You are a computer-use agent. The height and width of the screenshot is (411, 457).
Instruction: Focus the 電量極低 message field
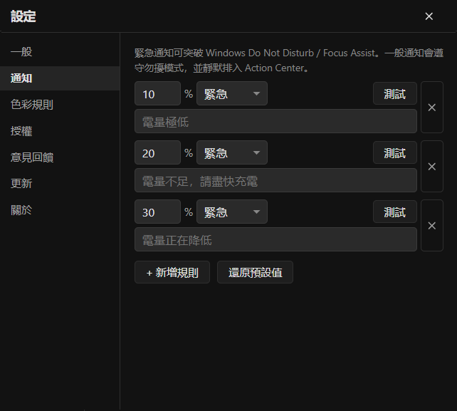click(x=275, y=121)
